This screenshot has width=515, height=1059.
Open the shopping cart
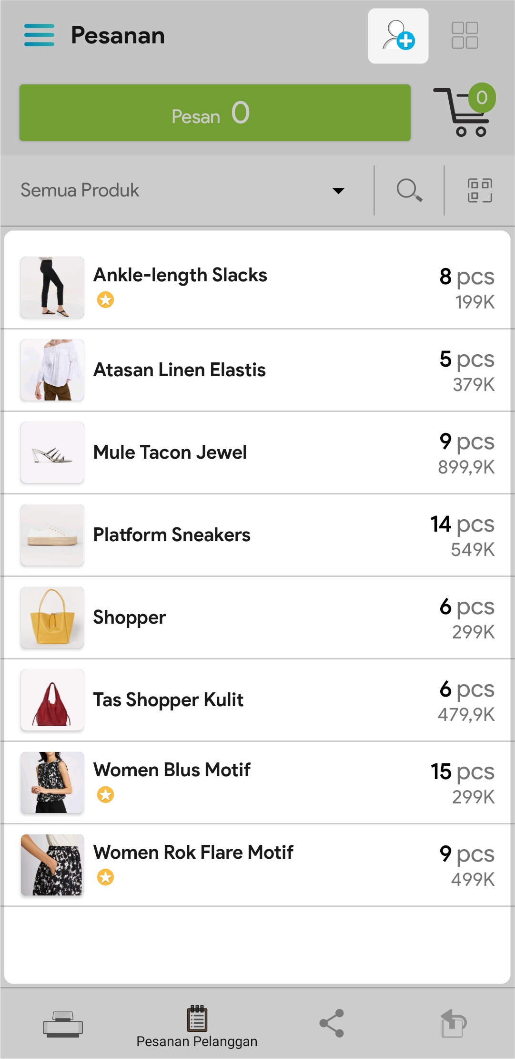coord(465,112)
